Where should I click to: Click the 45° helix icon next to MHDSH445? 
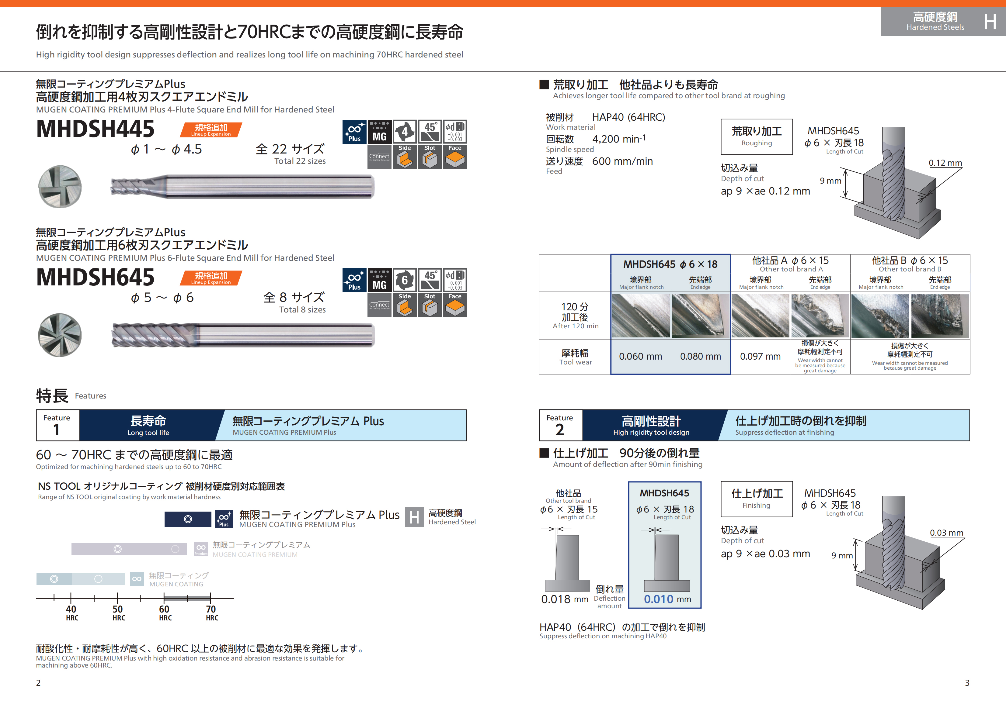tap(430, 132)
